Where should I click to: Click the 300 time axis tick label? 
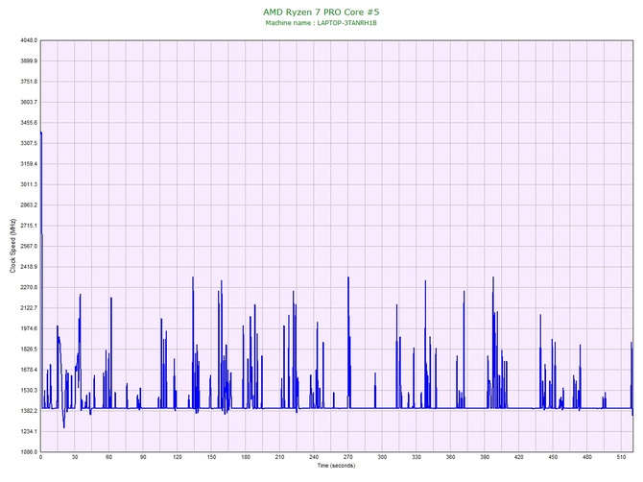coord(382,457)
